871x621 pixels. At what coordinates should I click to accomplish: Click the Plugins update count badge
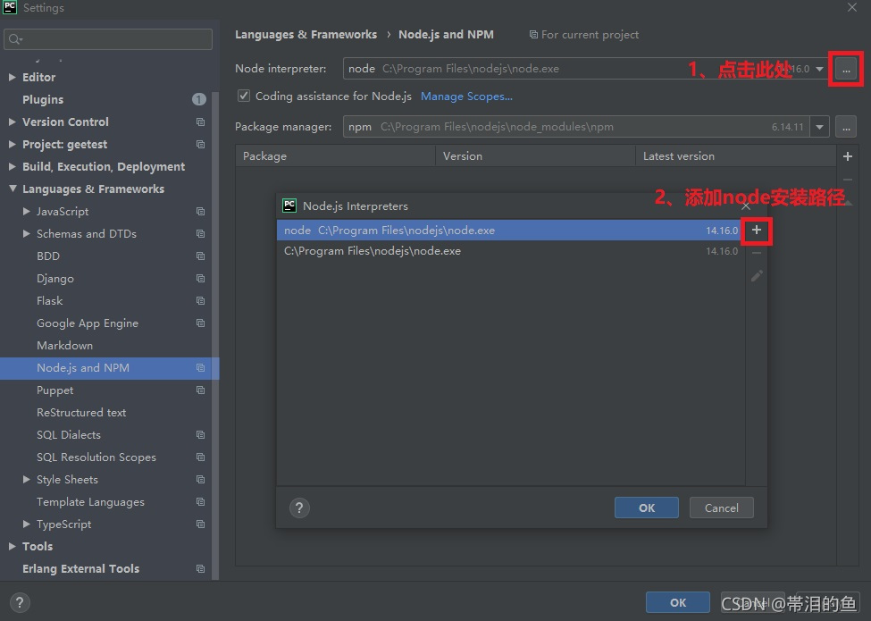[x=199, y=99]
